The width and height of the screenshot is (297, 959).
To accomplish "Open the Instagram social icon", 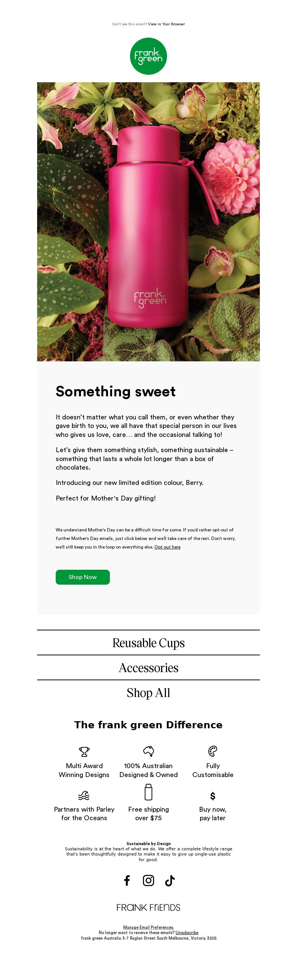I will [148, 880].
